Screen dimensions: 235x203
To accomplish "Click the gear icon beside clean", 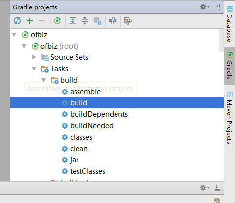I will pyautogui.click(x=65, y=149).
